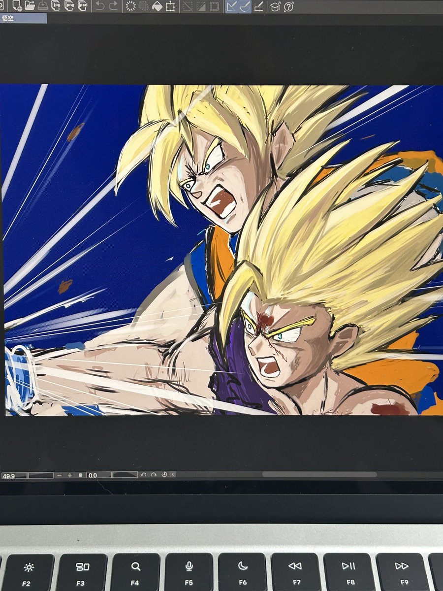The height and width of the screenshot is (591, 443).
Task: Open a file with folder icon
Action: 30,6
